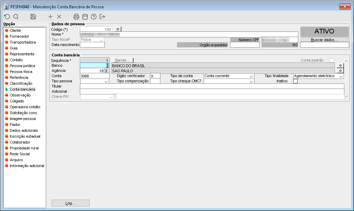This screenshot has width=354, height=211.
Task: Click the Buscar dados... button
Action: (x=324, y=40)
